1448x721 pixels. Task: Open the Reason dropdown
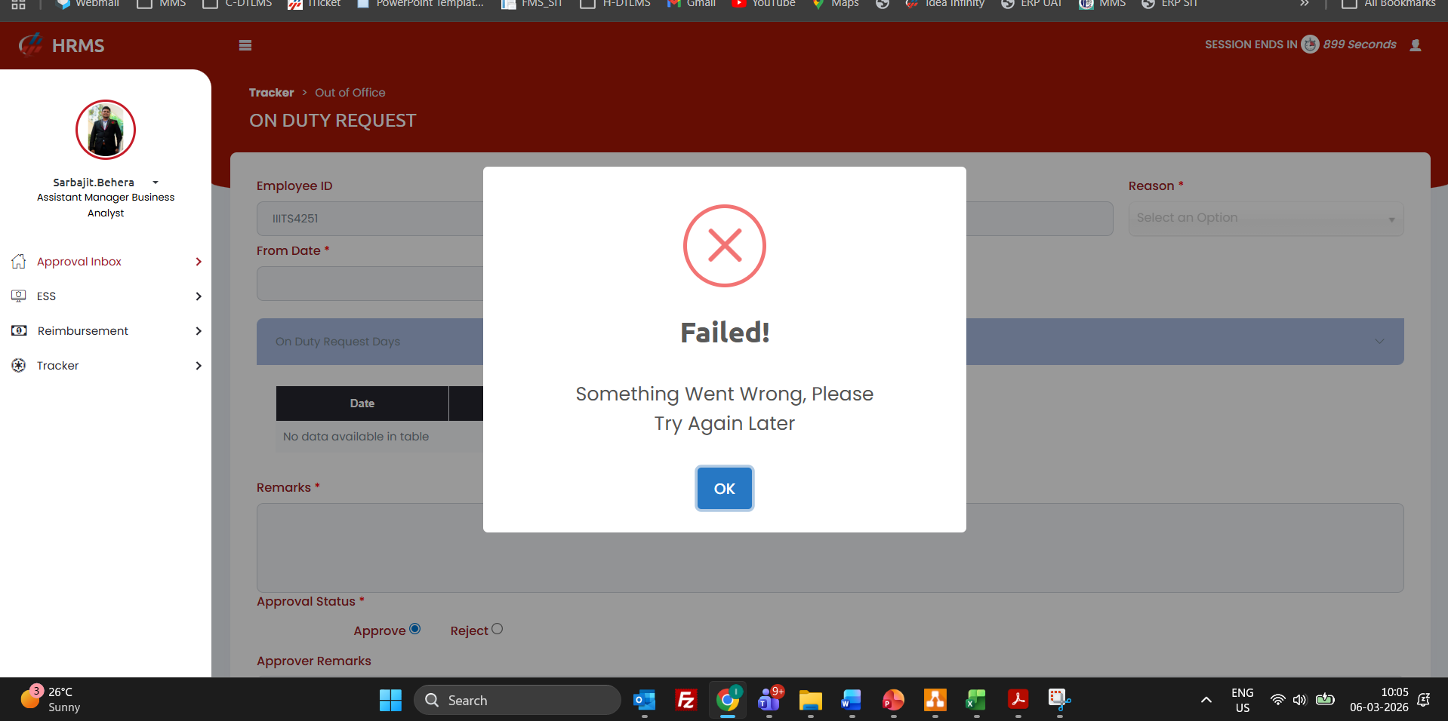click(1266, 219)
